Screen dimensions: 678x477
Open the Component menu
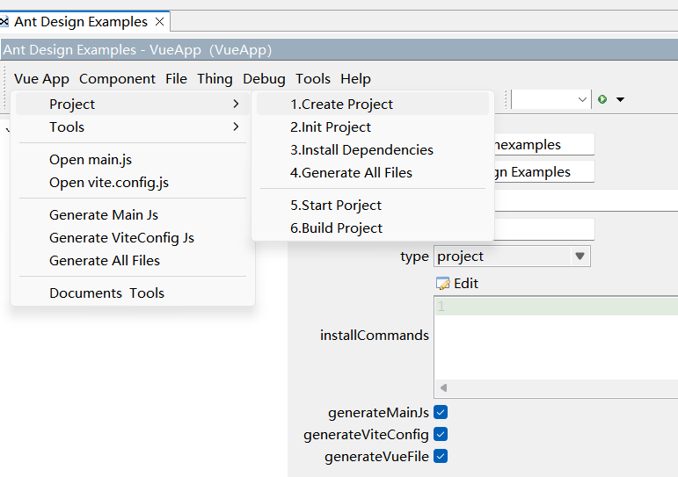117,79
